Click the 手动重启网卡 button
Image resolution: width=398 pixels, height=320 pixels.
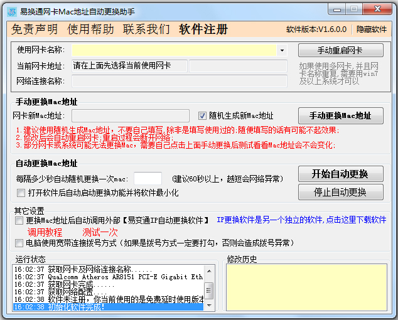coord(341,50)
